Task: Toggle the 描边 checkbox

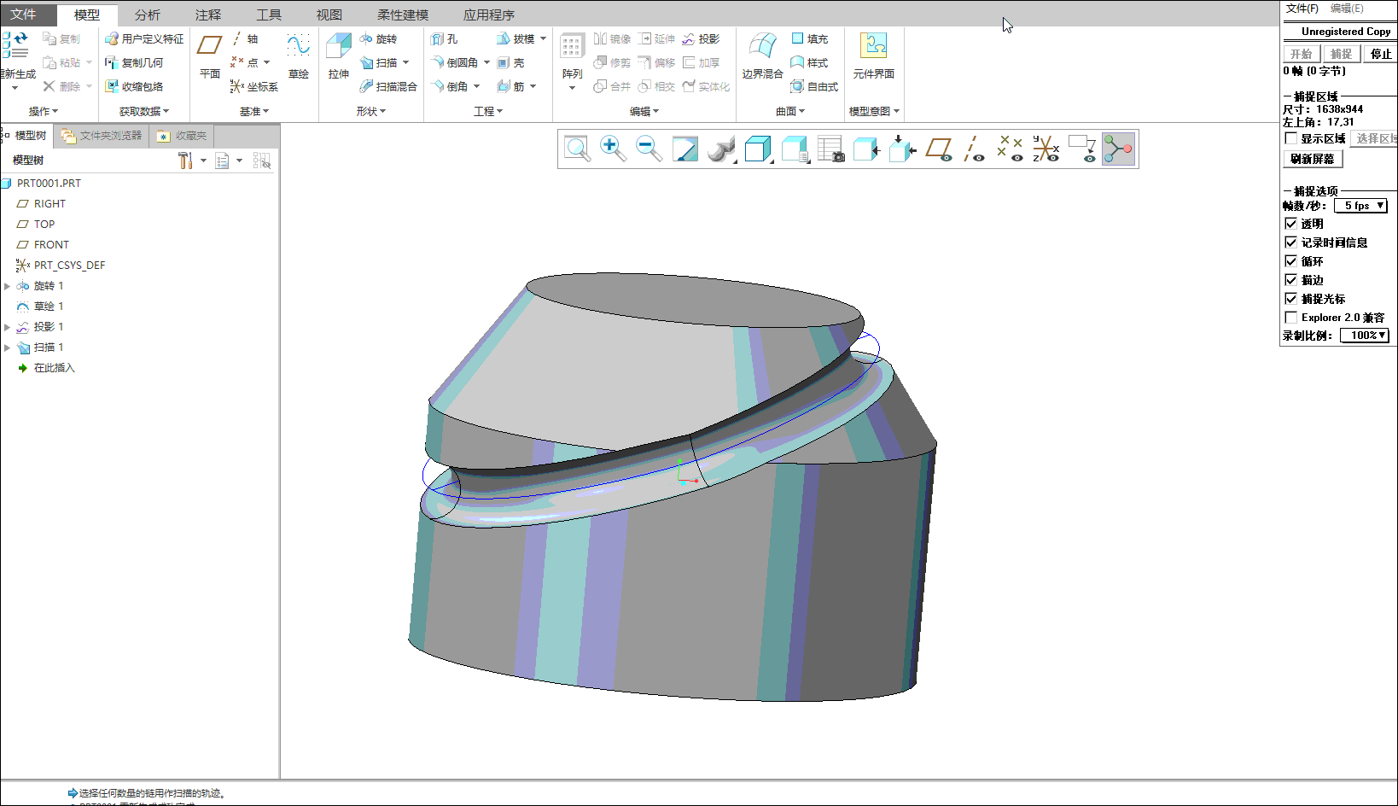Action: (1290, 280)
